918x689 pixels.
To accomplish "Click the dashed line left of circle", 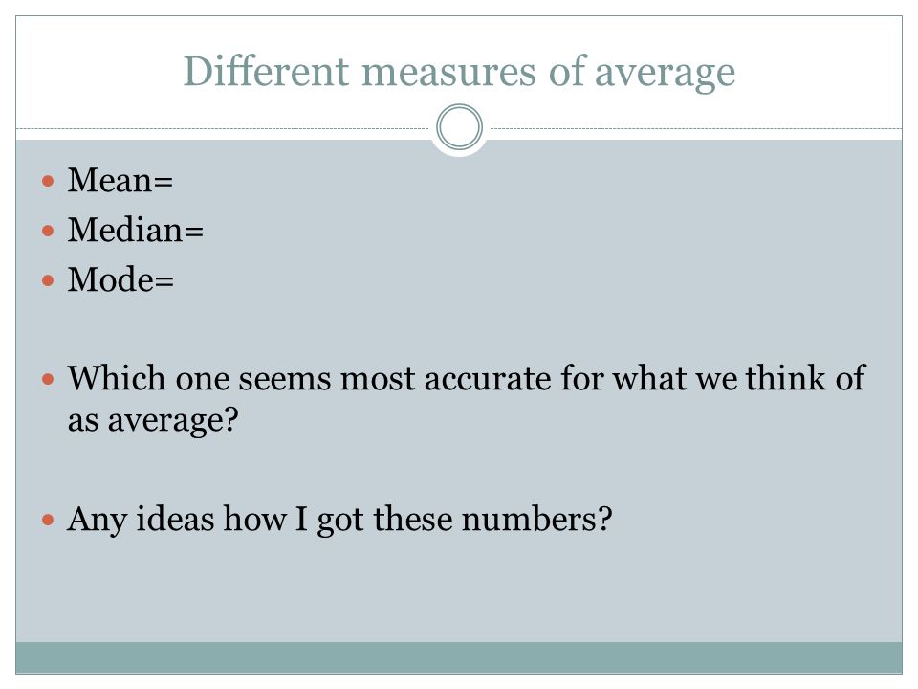I will point(223,128).
